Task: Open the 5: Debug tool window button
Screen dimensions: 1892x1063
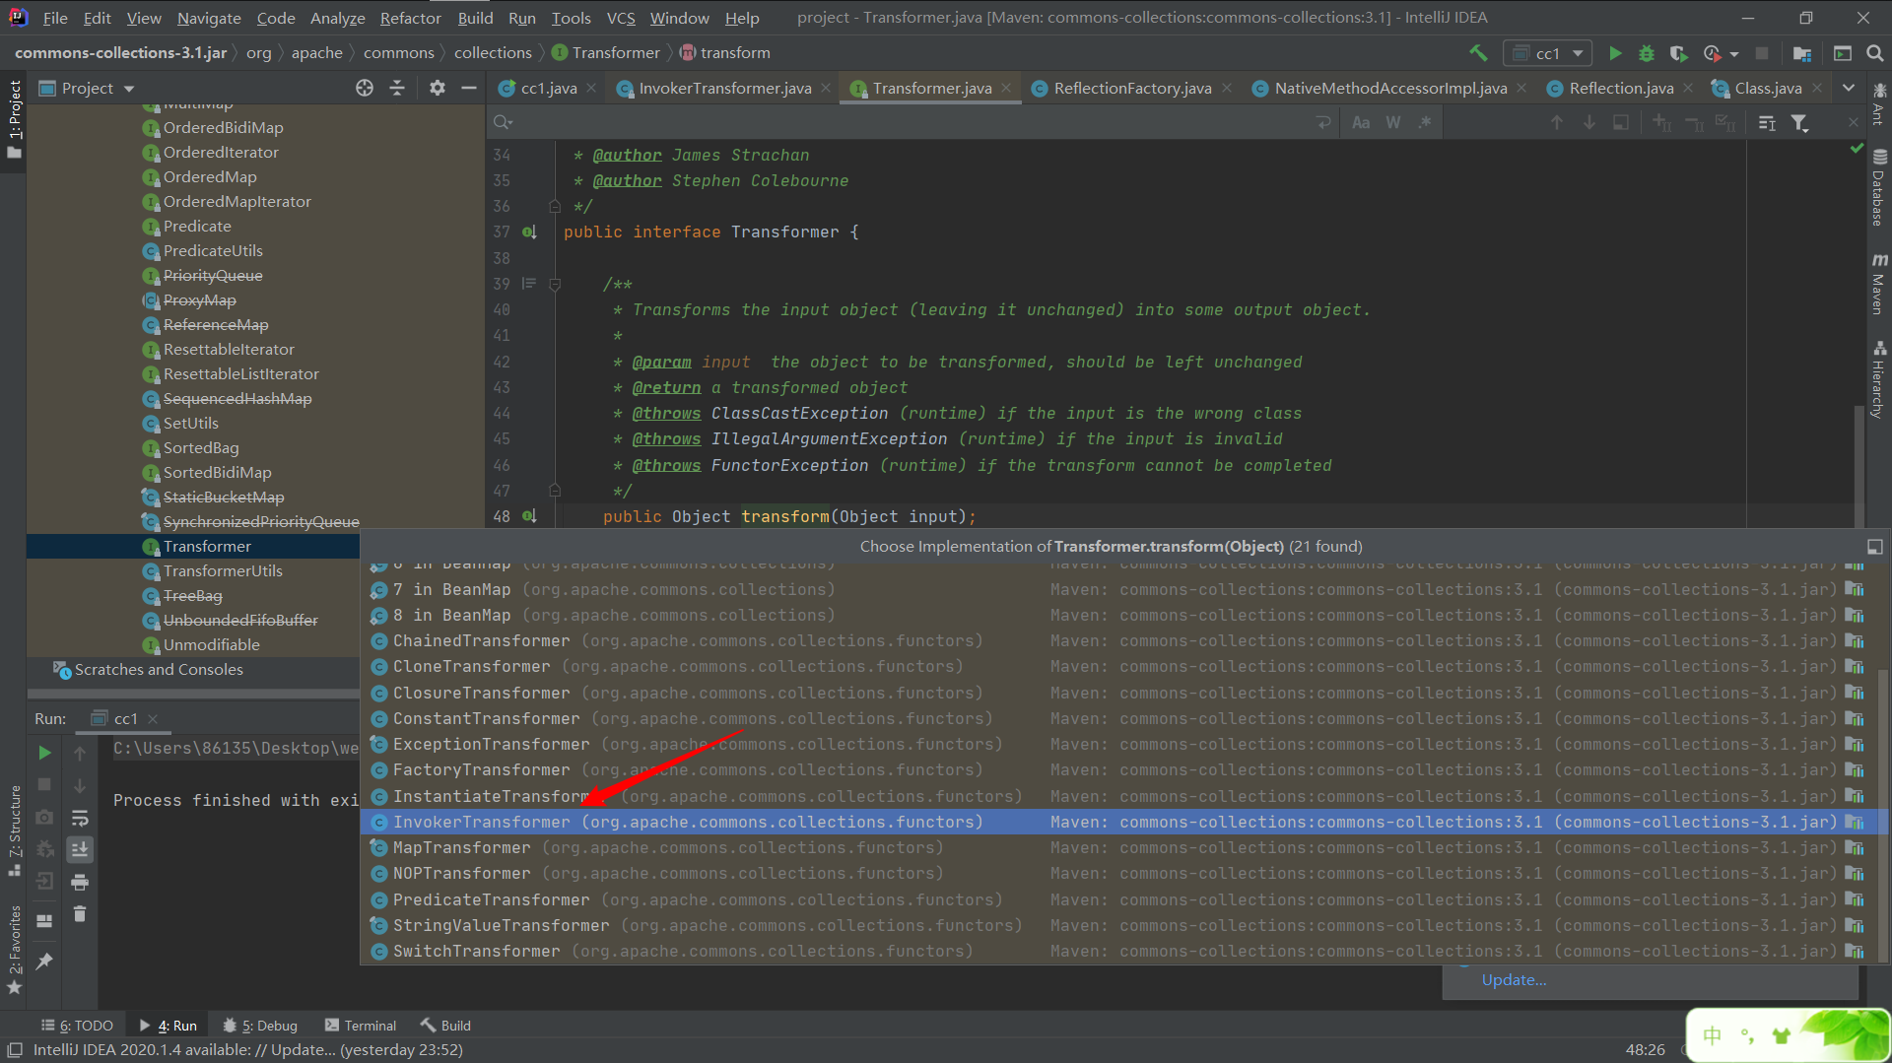Action: (260, 1026)
